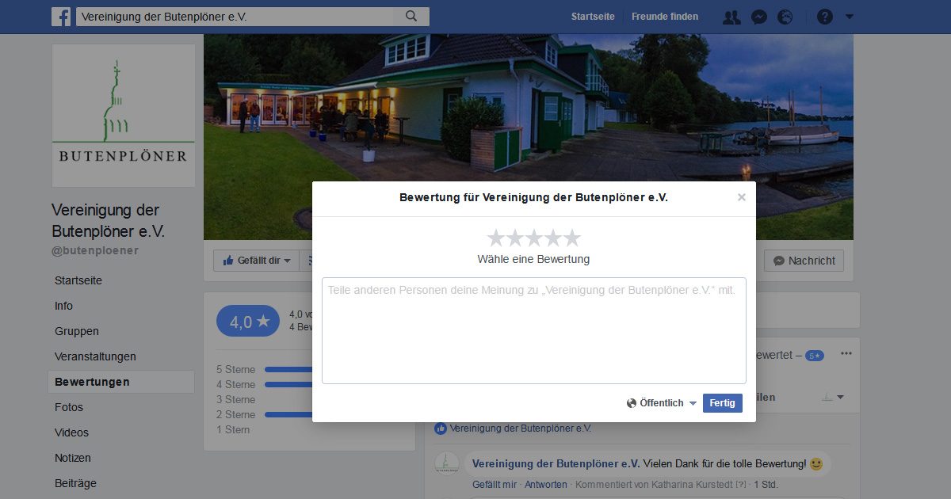This screenshot has height=499, width=951.
Task: Open Fotos in the page sidebar
Action: coord(69,407)
